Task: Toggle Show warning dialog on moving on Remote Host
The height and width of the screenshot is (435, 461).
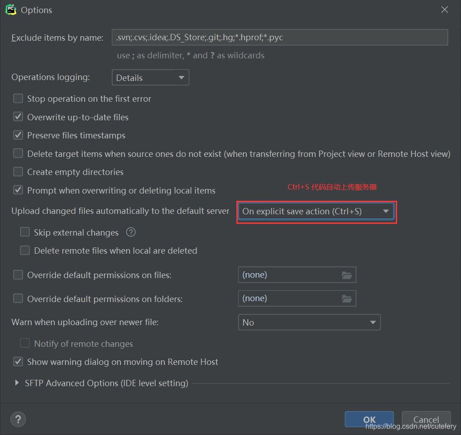Action: point(18,362)
